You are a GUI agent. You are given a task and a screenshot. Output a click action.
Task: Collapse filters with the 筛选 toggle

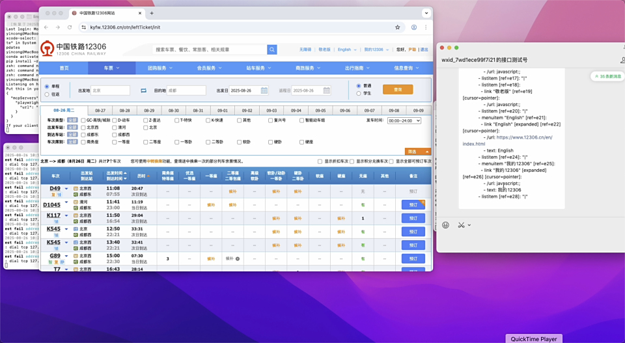[418, 152]
